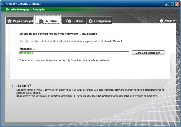Screen dimensions: 181x127
Task: Cancel the update with Cancelar actualización
Action: click(x=148, y=53)
